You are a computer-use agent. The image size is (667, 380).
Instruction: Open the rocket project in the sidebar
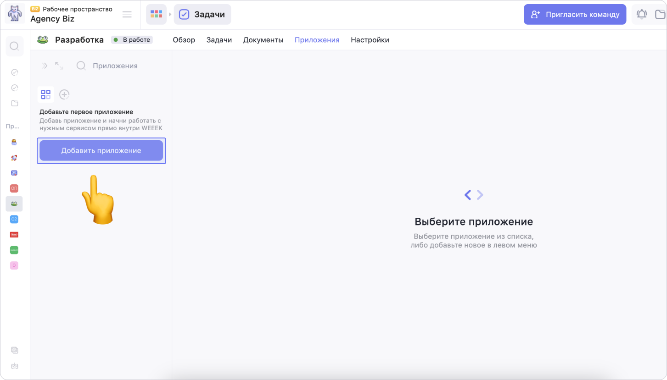point(14,158)
